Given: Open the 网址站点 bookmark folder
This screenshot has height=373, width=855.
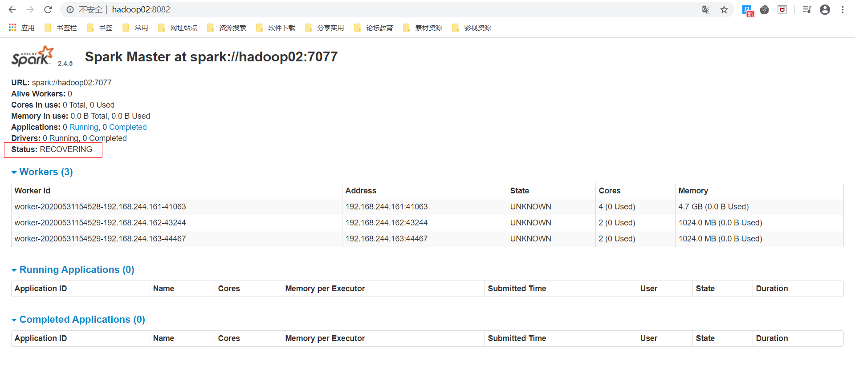Looking at the screenshot, I should tap(178, 28).
